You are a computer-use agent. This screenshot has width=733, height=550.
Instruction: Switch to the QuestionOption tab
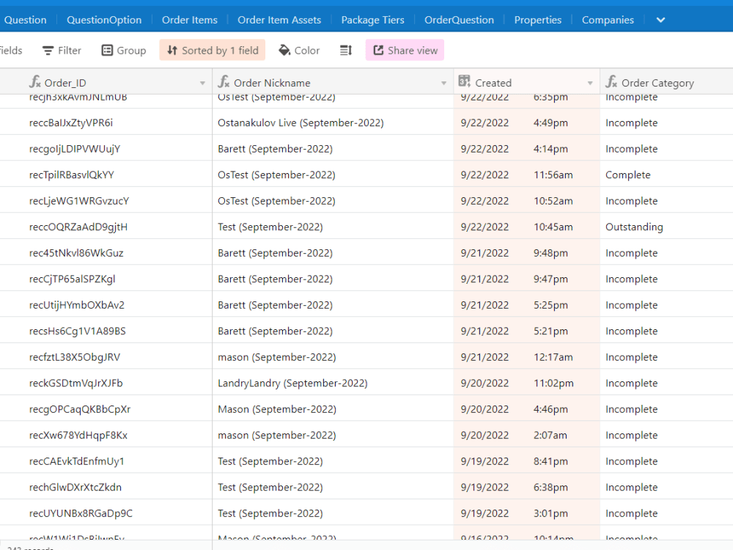pos(104,20)
